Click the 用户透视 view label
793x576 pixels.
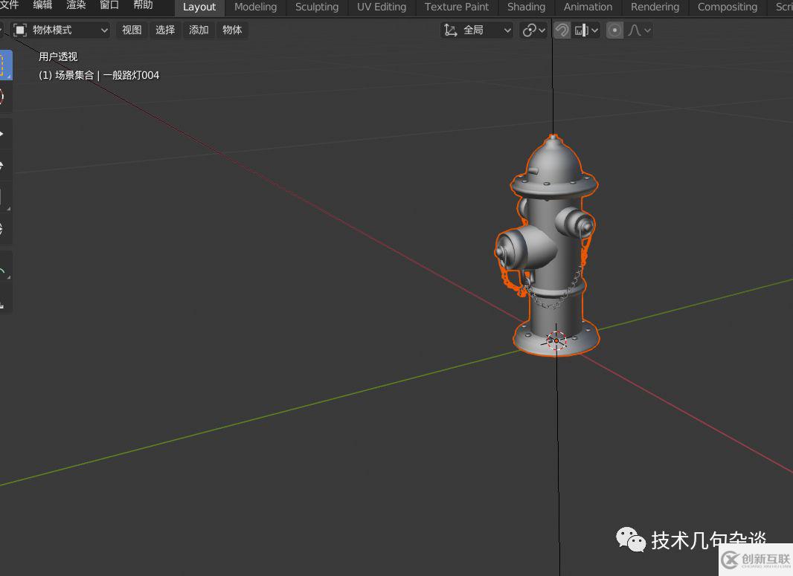(x=58, y=56)
